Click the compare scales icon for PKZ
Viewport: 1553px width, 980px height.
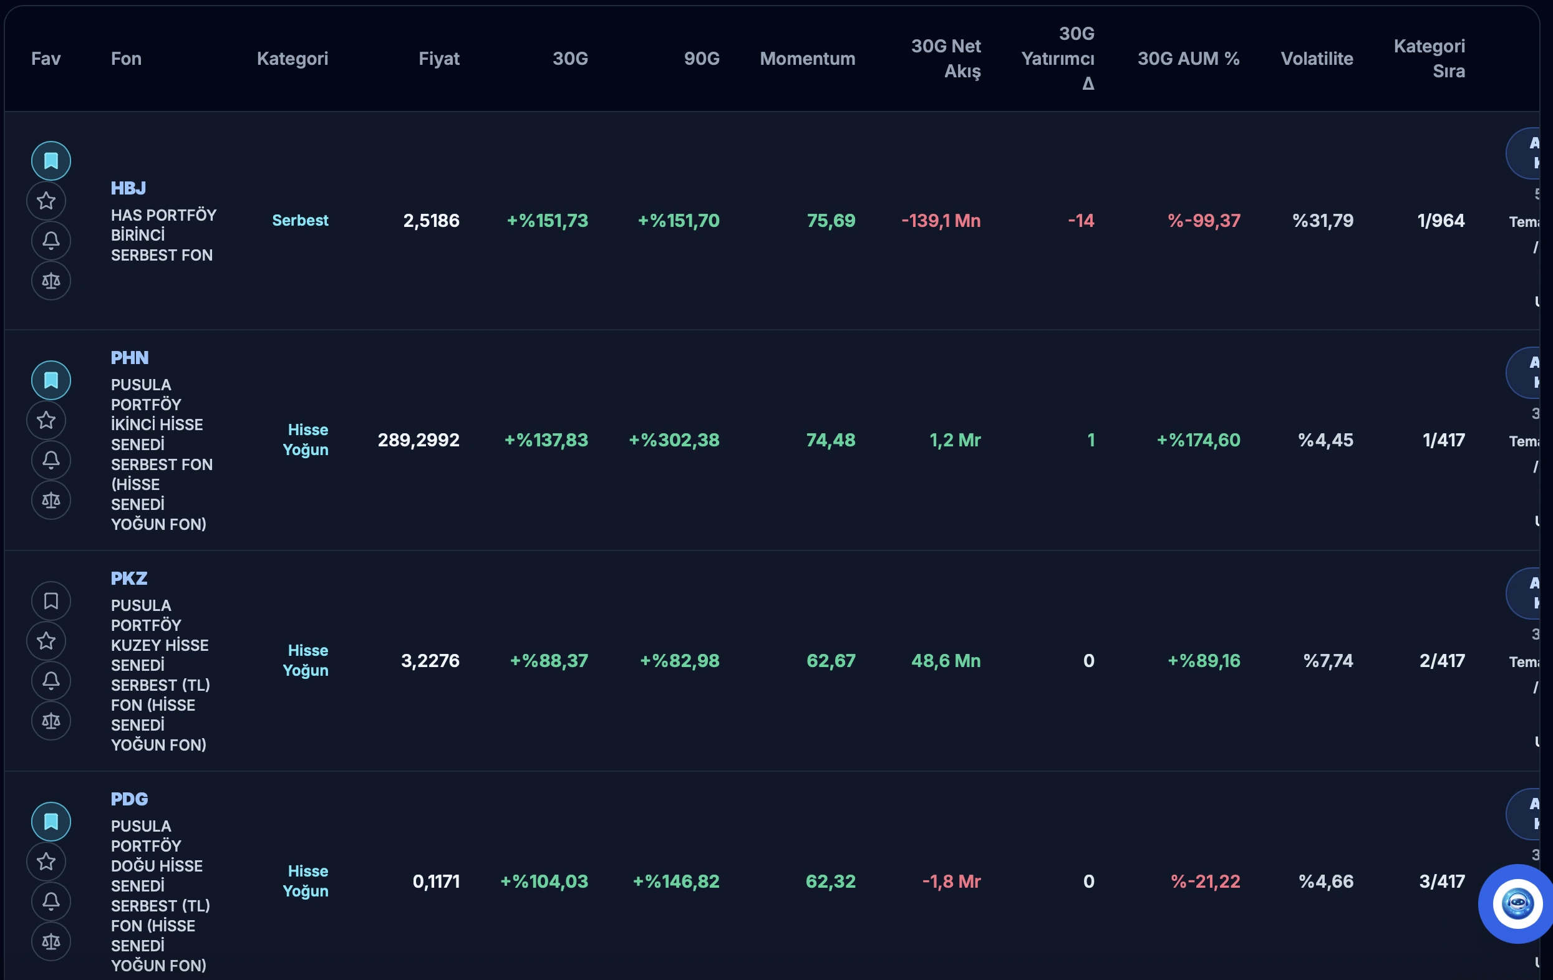click(x=51, y=721)
